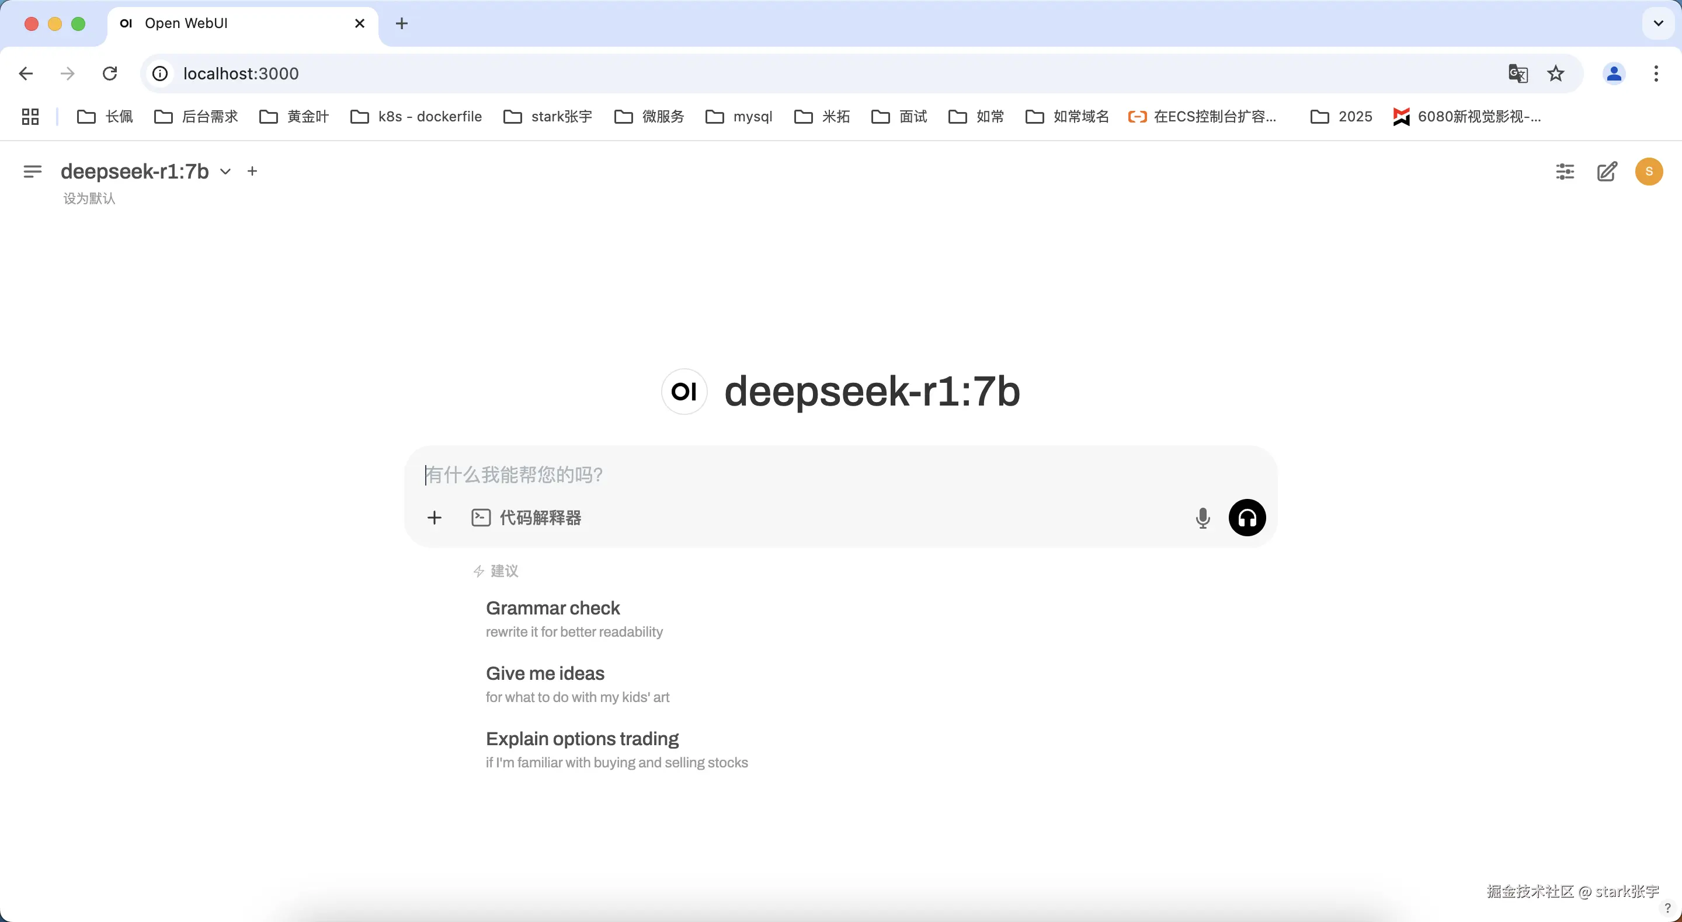Open user profile avatar menu
This screenshot has height=922, width=1682.
click(1648, 172)
